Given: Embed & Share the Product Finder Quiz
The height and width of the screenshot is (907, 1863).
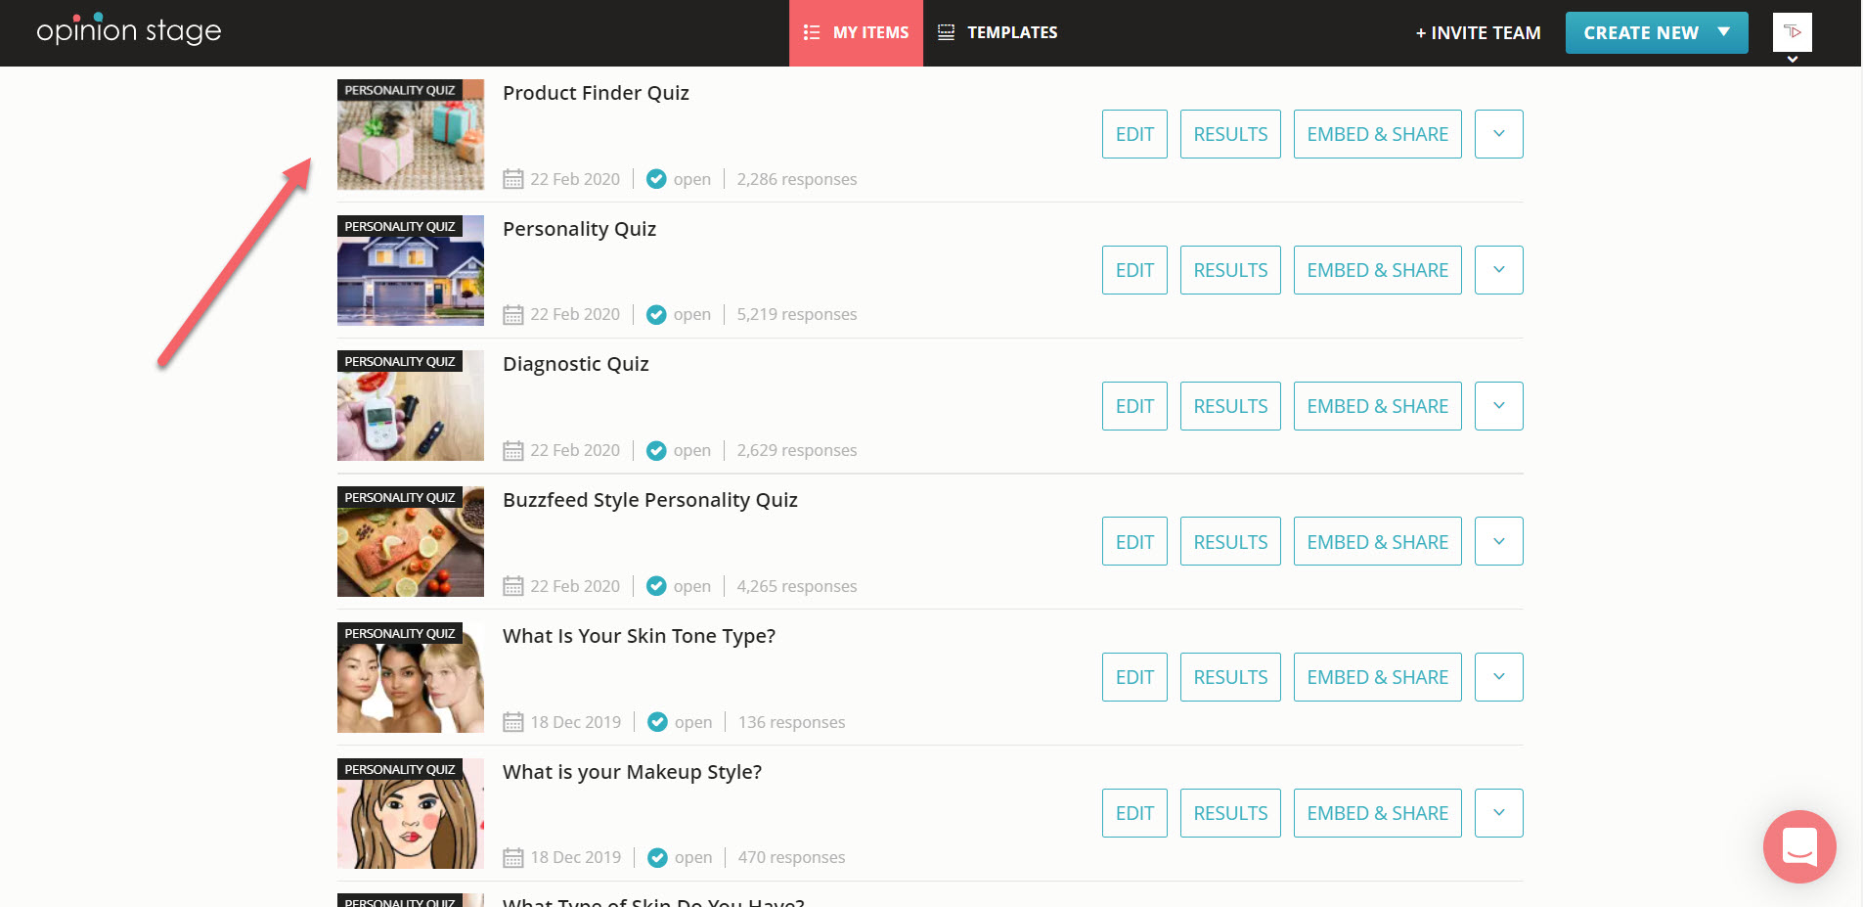Looking at the screenshot, I should (1378, 134).
